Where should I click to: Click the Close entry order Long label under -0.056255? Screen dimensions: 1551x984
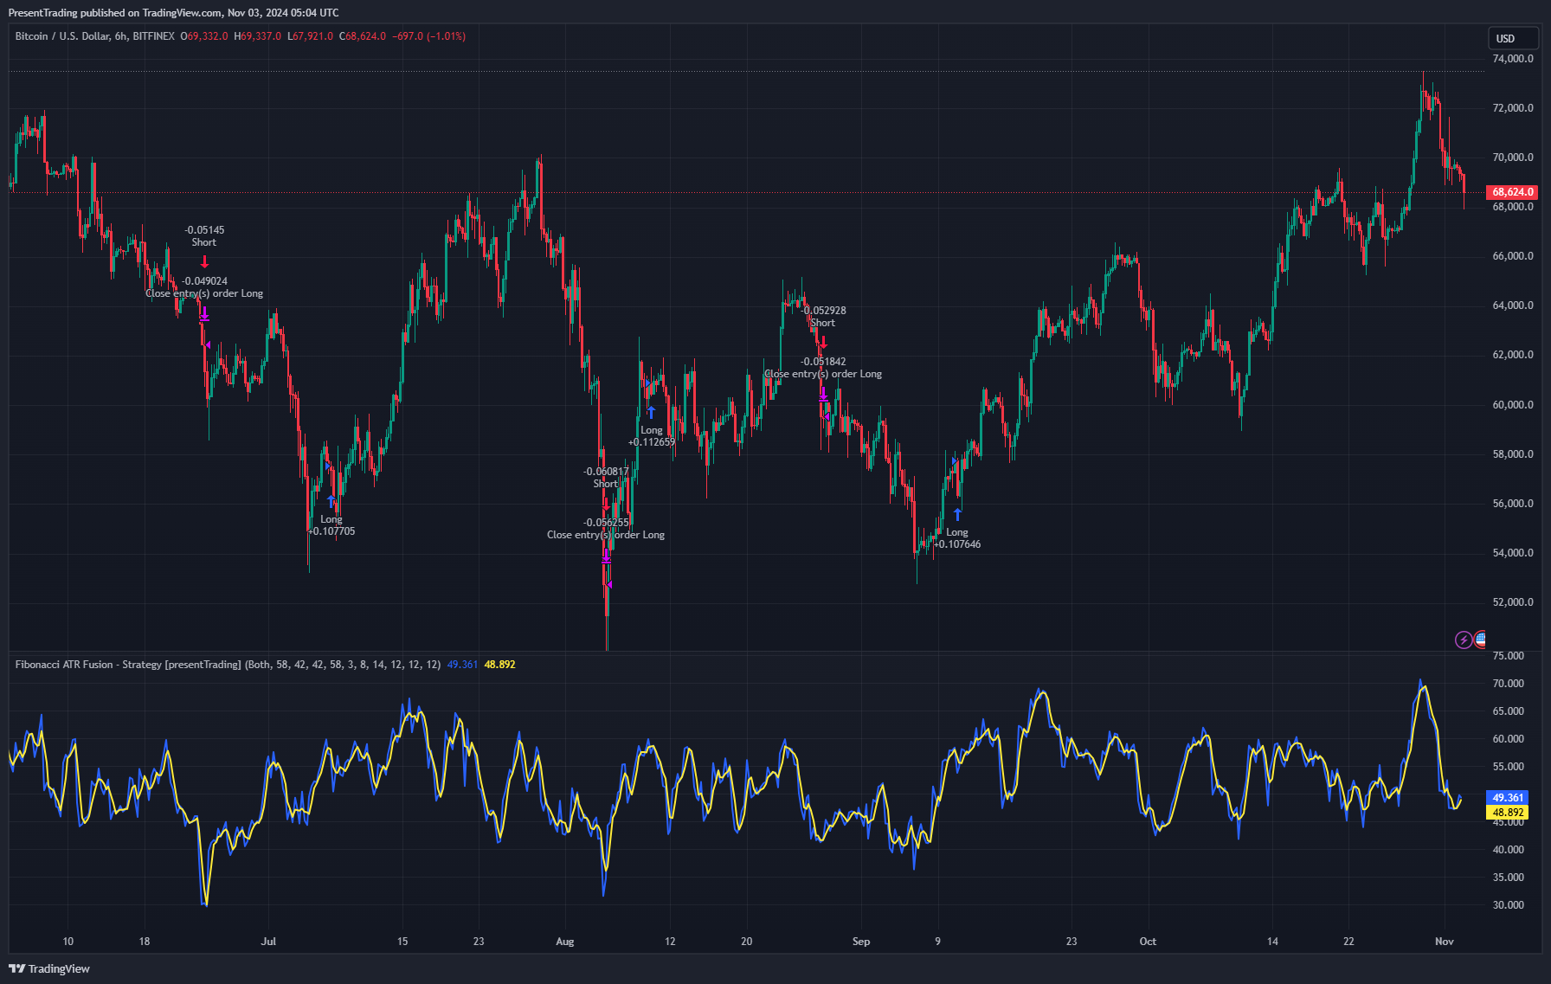(606, 535)
